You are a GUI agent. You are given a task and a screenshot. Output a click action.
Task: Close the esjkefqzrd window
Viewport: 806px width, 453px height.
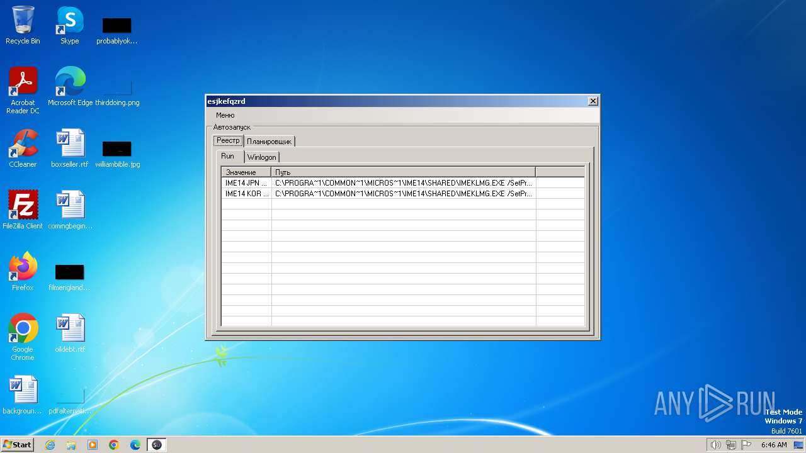point(593,101)
